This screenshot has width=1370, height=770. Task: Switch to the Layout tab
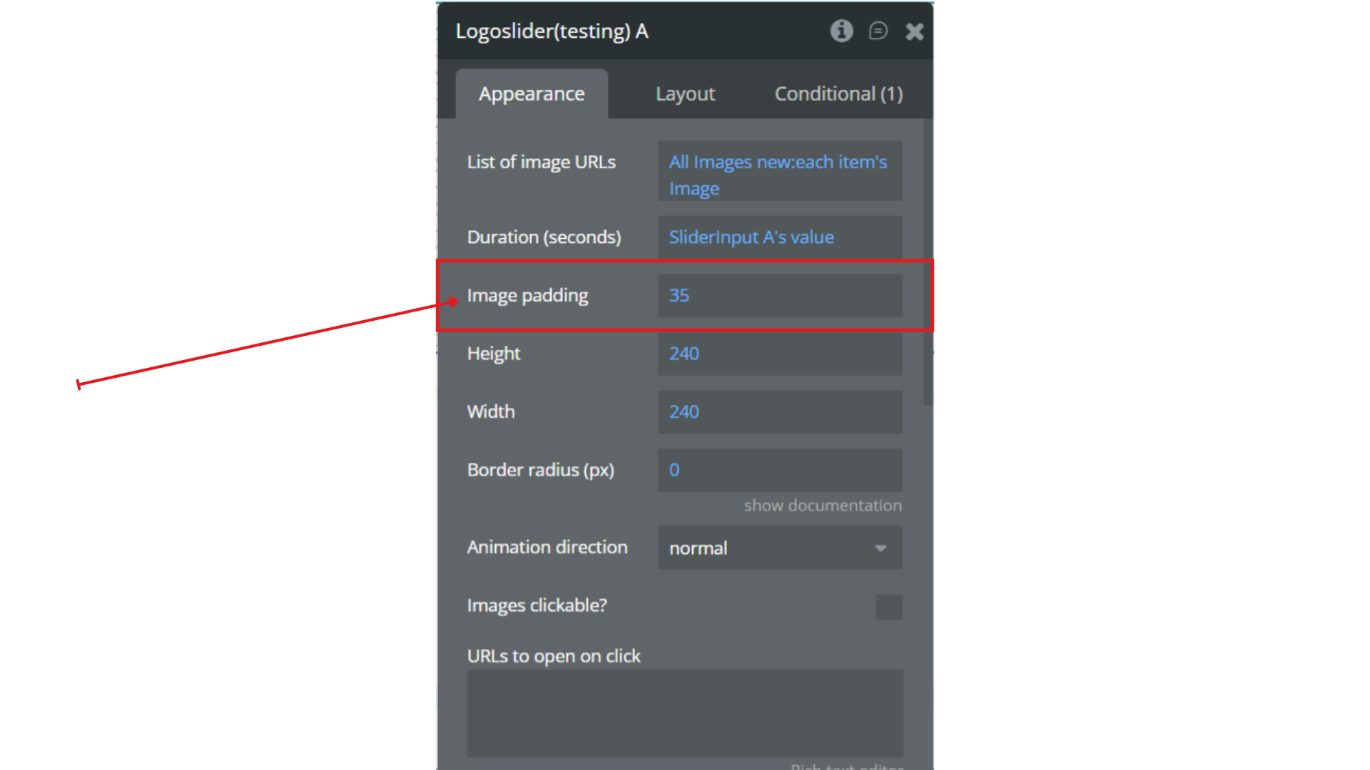tap(685, 93)
